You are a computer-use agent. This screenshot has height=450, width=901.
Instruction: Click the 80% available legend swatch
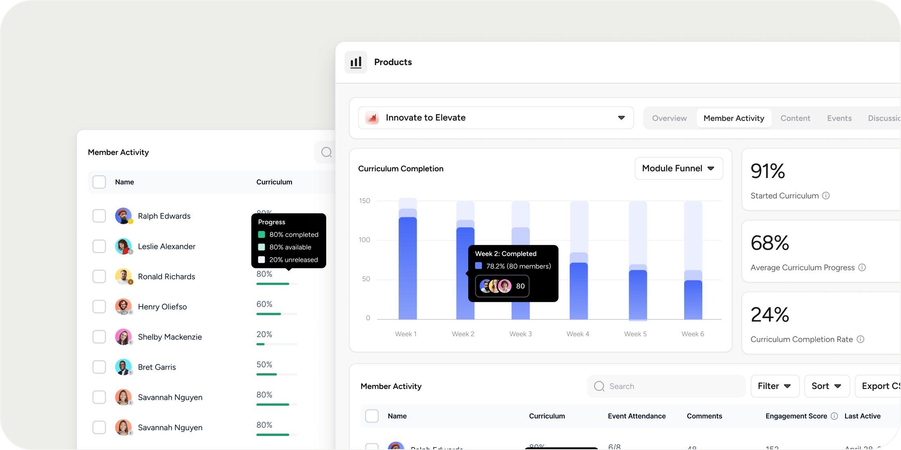[x=261, y=247]
